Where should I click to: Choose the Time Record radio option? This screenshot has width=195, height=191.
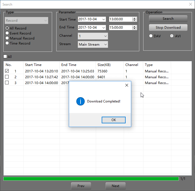click(x=7, y=43)
